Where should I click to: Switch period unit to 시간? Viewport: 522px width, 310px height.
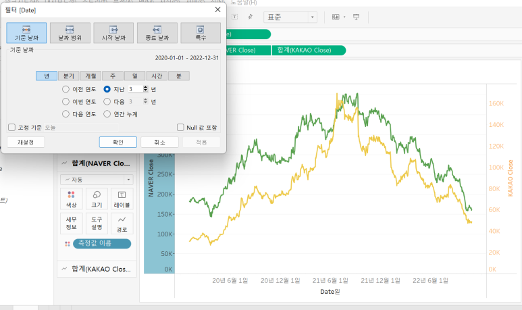click(x=157, y=76)
